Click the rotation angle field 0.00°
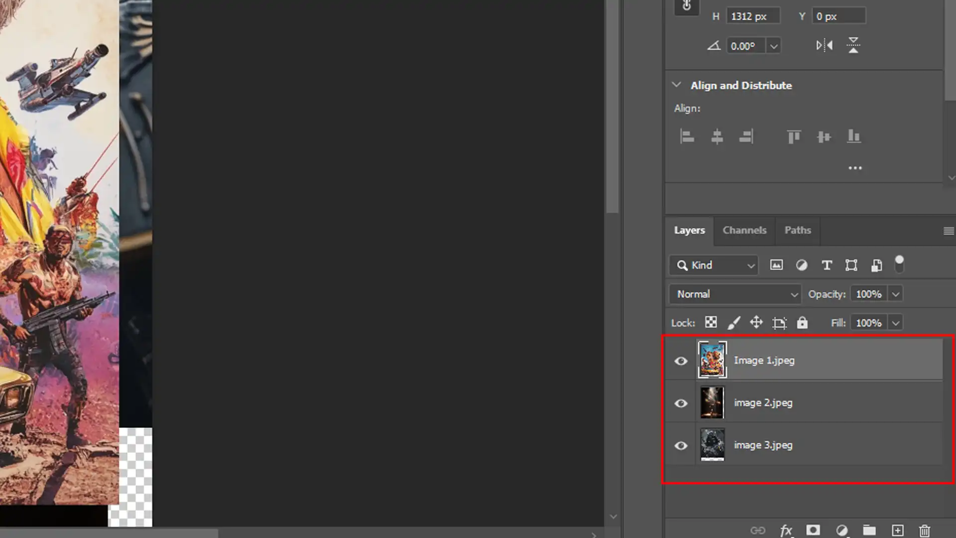 (747, 46)
